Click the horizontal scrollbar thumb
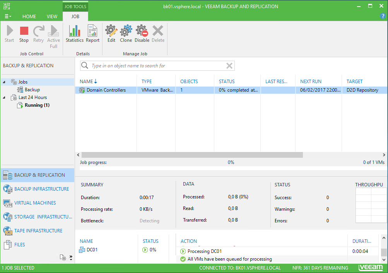 [192, 155]
